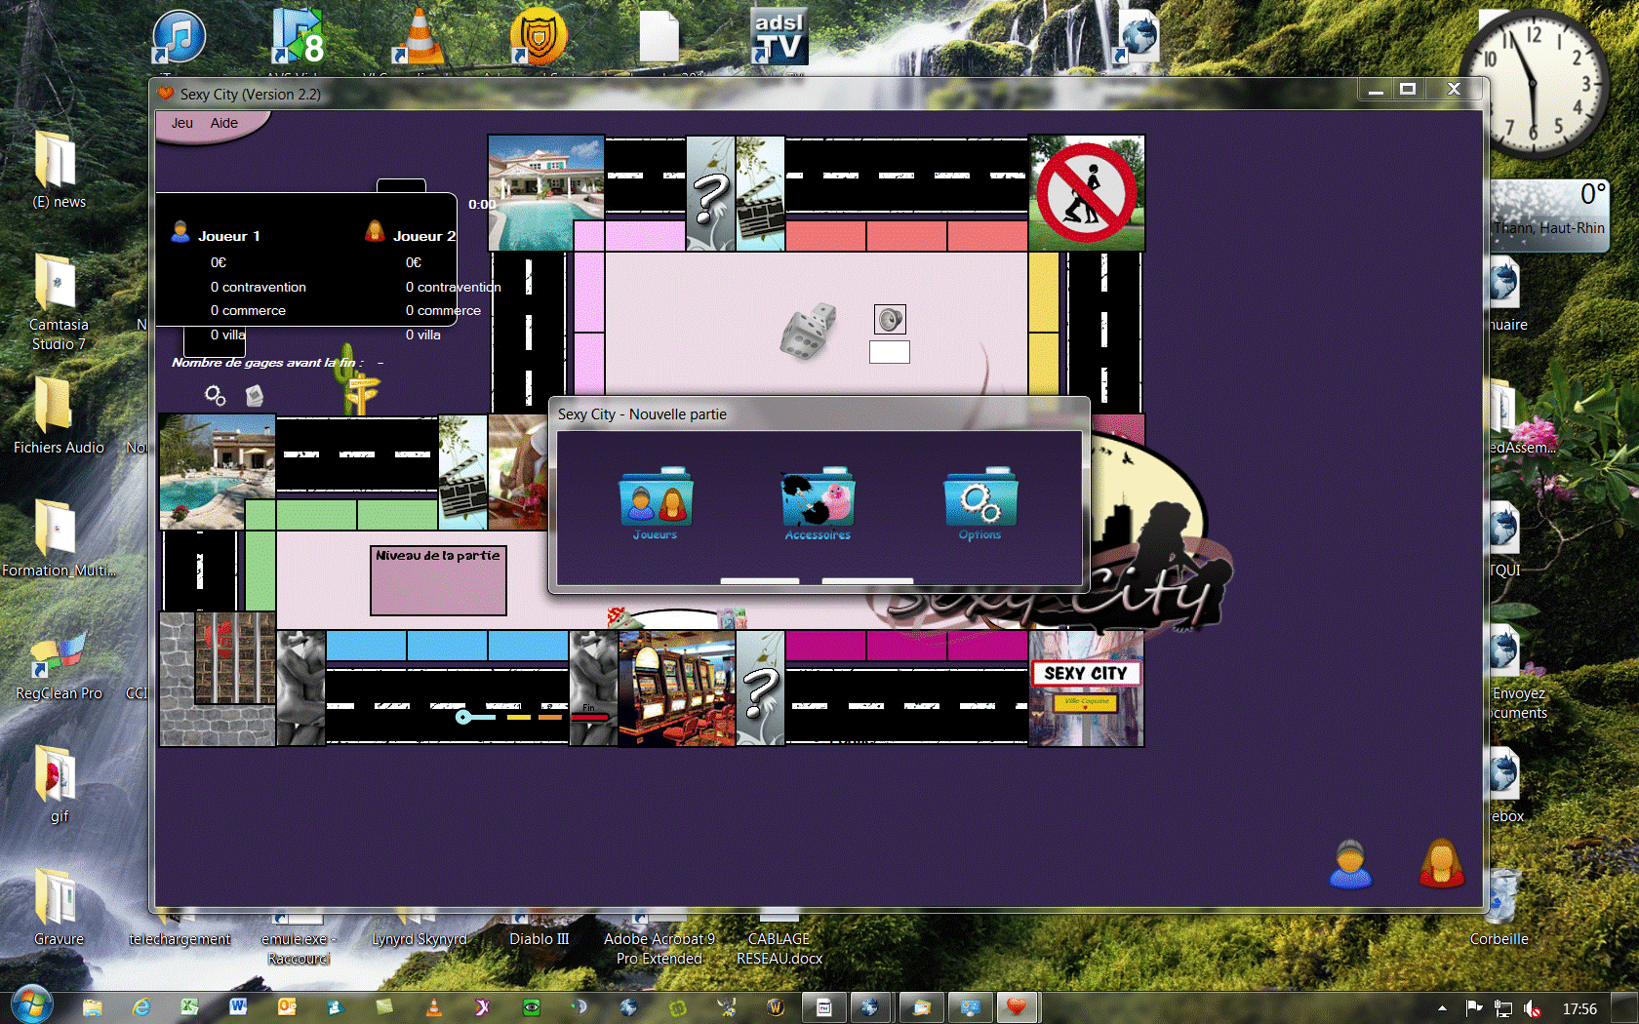1639x1024 pixels.
Task: Select the red-haired player avatar at bottom right
Action: (1441, 864)
